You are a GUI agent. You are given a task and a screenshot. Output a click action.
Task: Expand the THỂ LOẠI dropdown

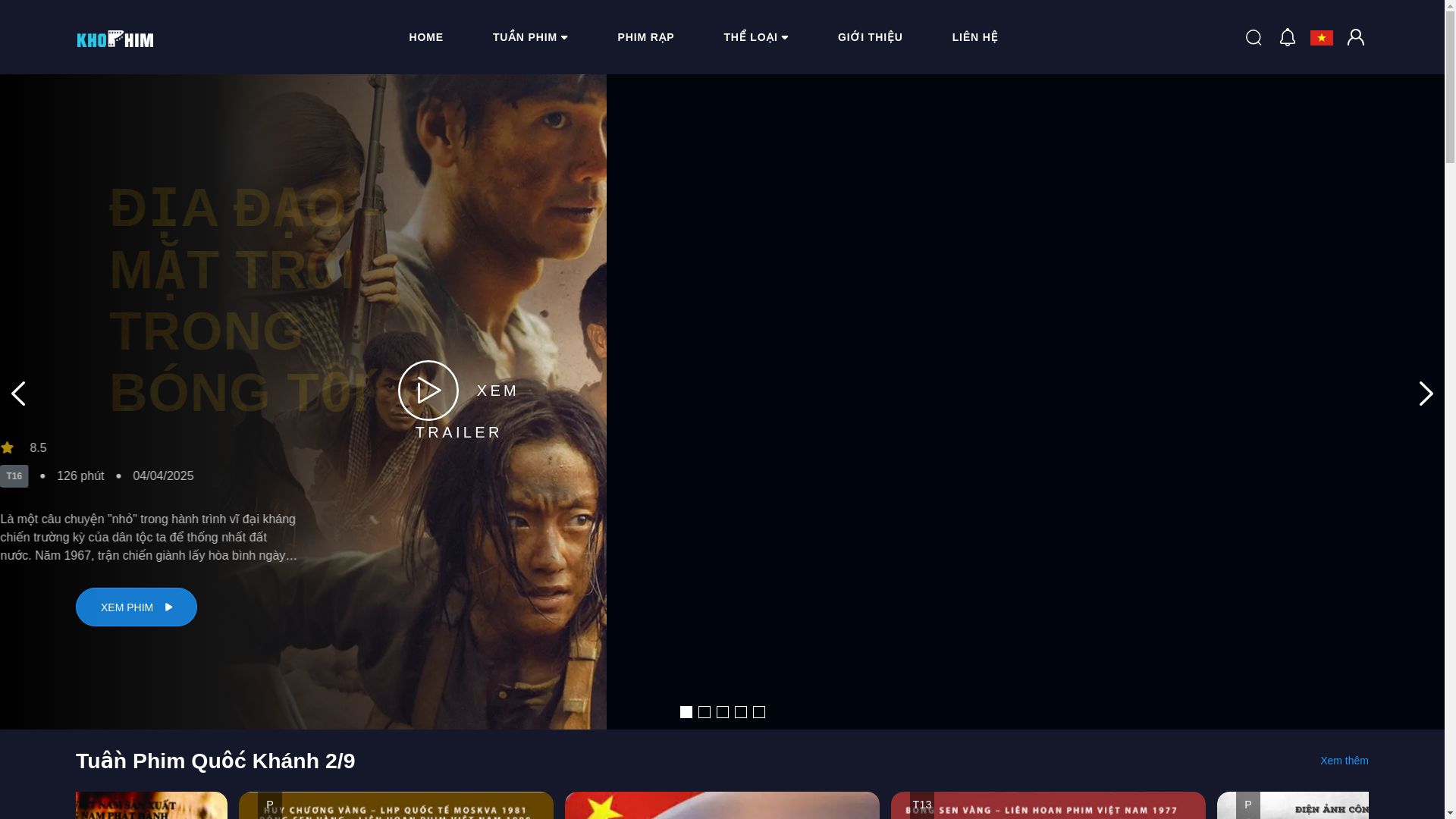click(756, 37)
